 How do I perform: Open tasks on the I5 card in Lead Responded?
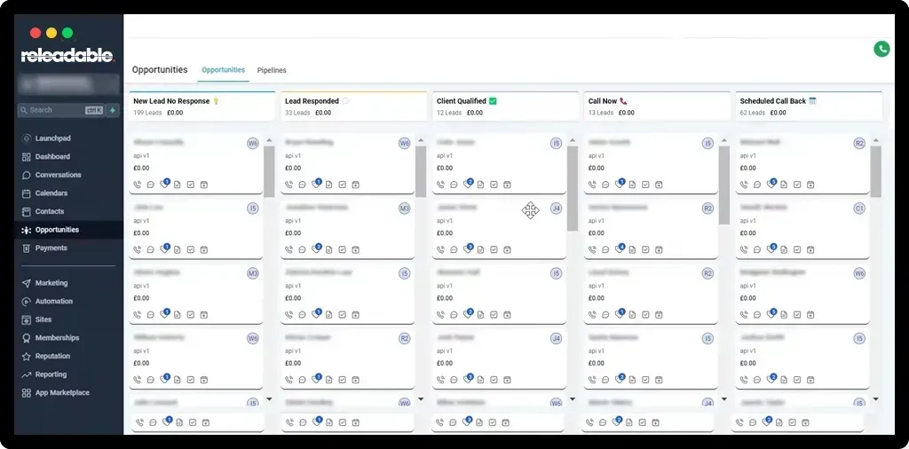point(342,315)
